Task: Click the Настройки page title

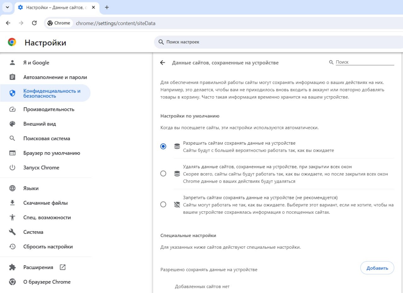Action: coord(45,42)
